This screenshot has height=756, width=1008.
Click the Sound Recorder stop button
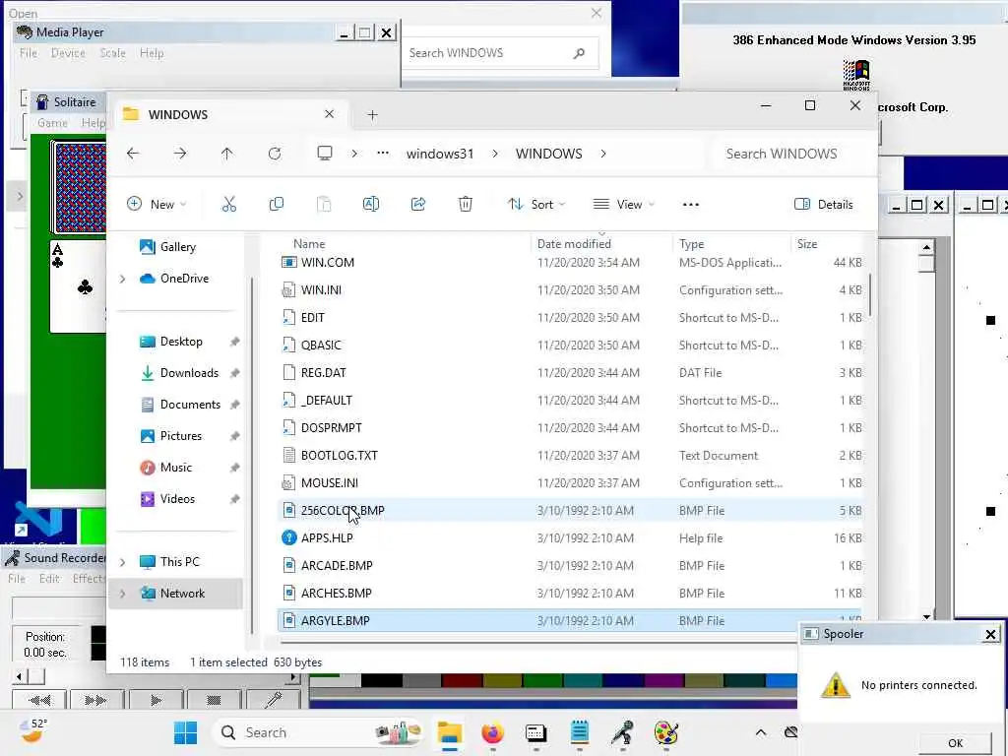point(214,700)
